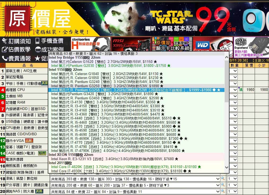Click the row label 主機板 MB
Image resolution: width=269 pixels, height=195 pixels.
pyautogui.click(x=14, y=96)
